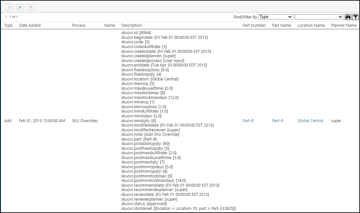Image resolution: width=360 pixels, height=213 pixels.
Task: Select the SKU Overrides process cell
Action: coord(85,121)
